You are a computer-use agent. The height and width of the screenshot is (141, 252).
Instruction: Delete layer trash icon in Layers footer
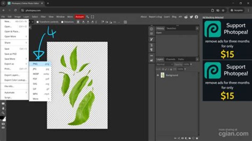click(197, 138)
